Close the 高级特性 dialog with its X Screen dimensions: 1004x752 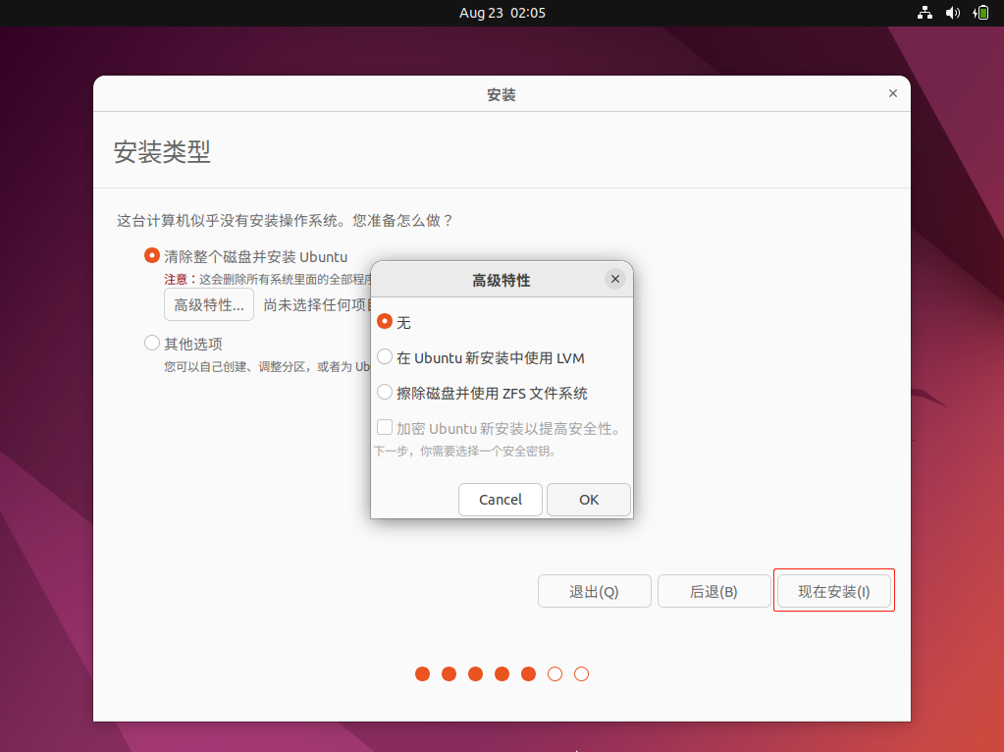pyautogui.click(x=614, y=279)
